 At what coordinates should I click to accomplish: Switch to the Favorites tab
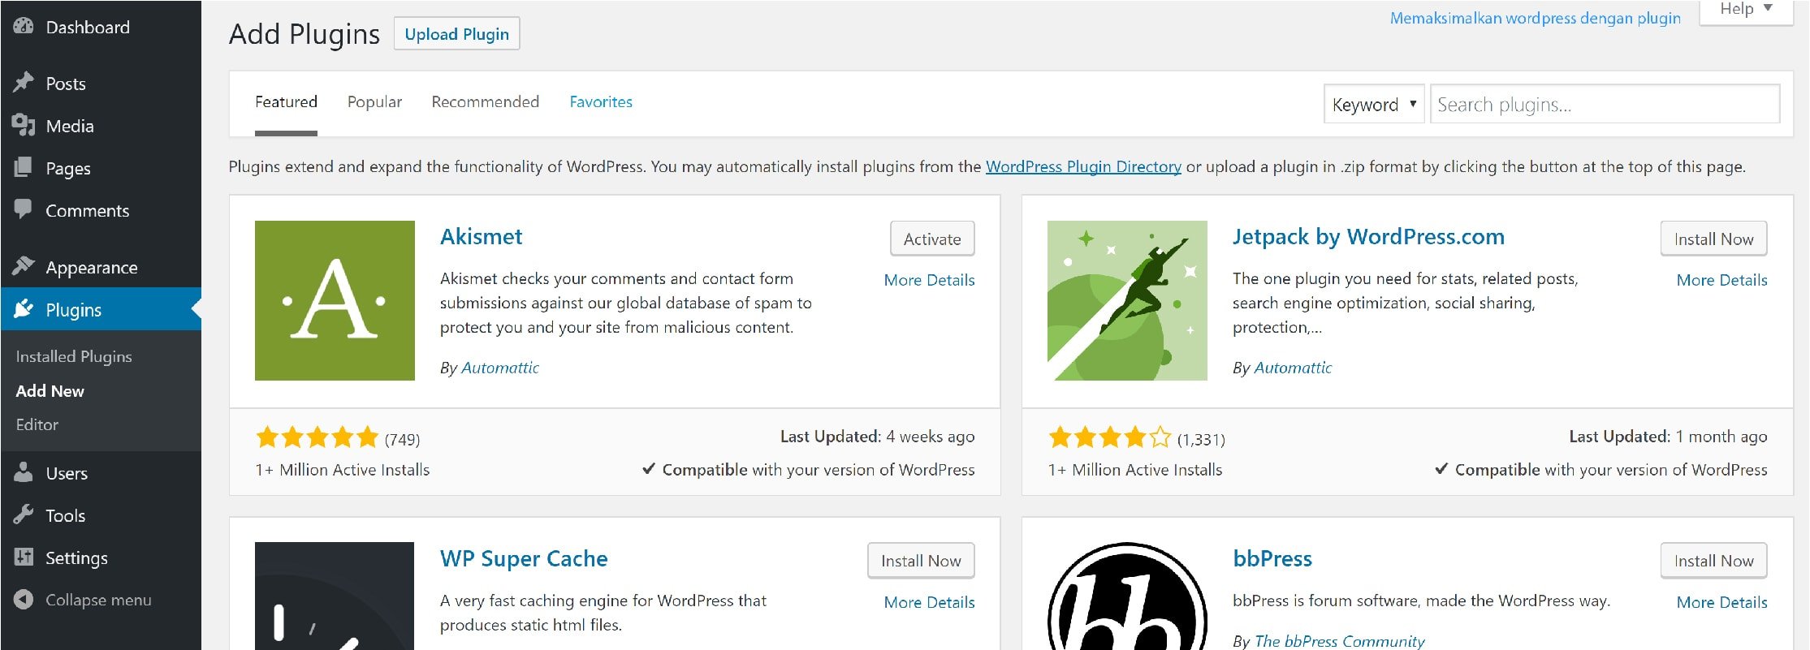601,102
